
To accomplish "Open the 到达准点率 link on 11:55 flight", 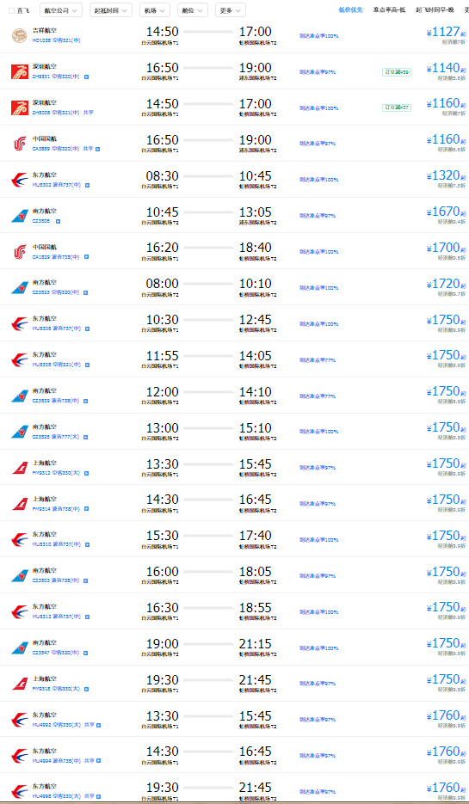I will click(x=318, y=360).
